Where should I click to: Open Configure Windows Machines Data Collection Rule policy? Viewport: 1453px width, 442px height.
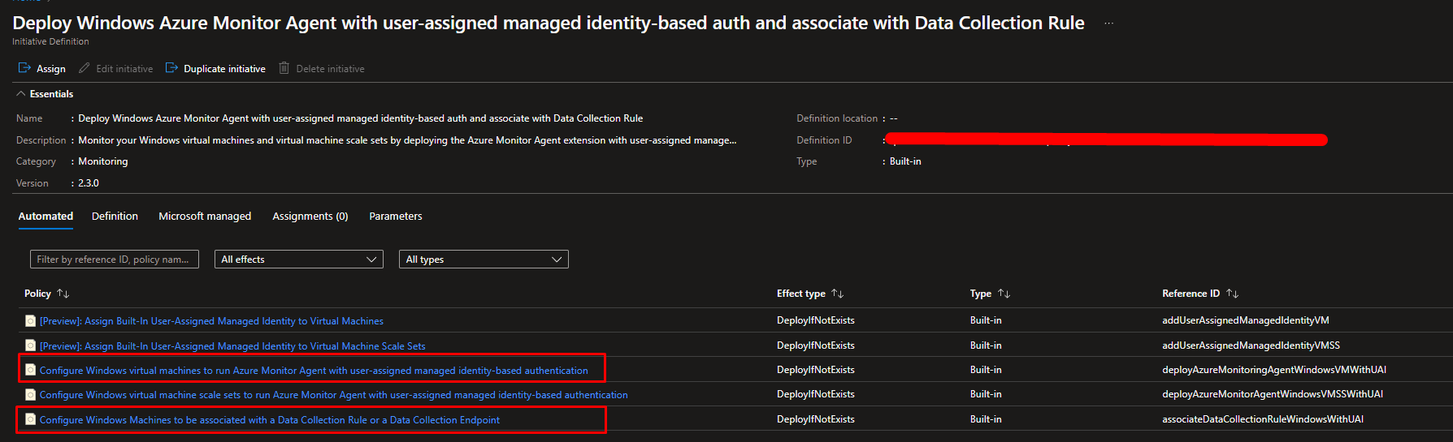coord(270,420)
